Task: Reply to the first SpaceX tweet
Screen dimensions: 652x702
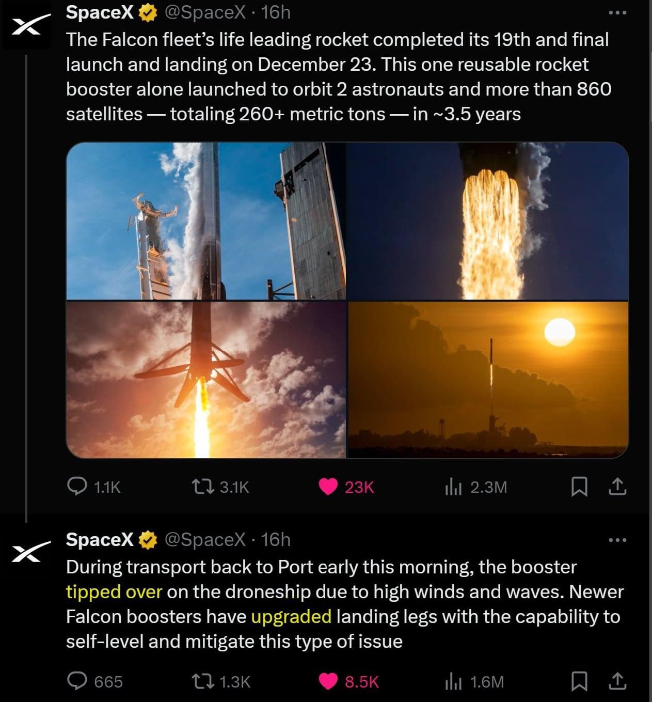Action: [77, 487]
